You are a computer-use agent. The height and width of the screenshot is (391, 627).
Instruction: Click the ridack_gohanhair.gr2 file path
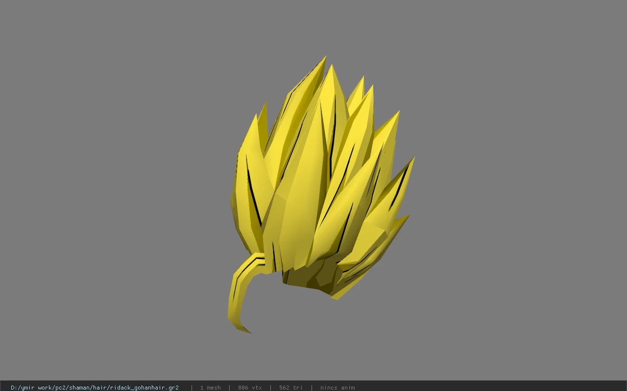point(95,388)
